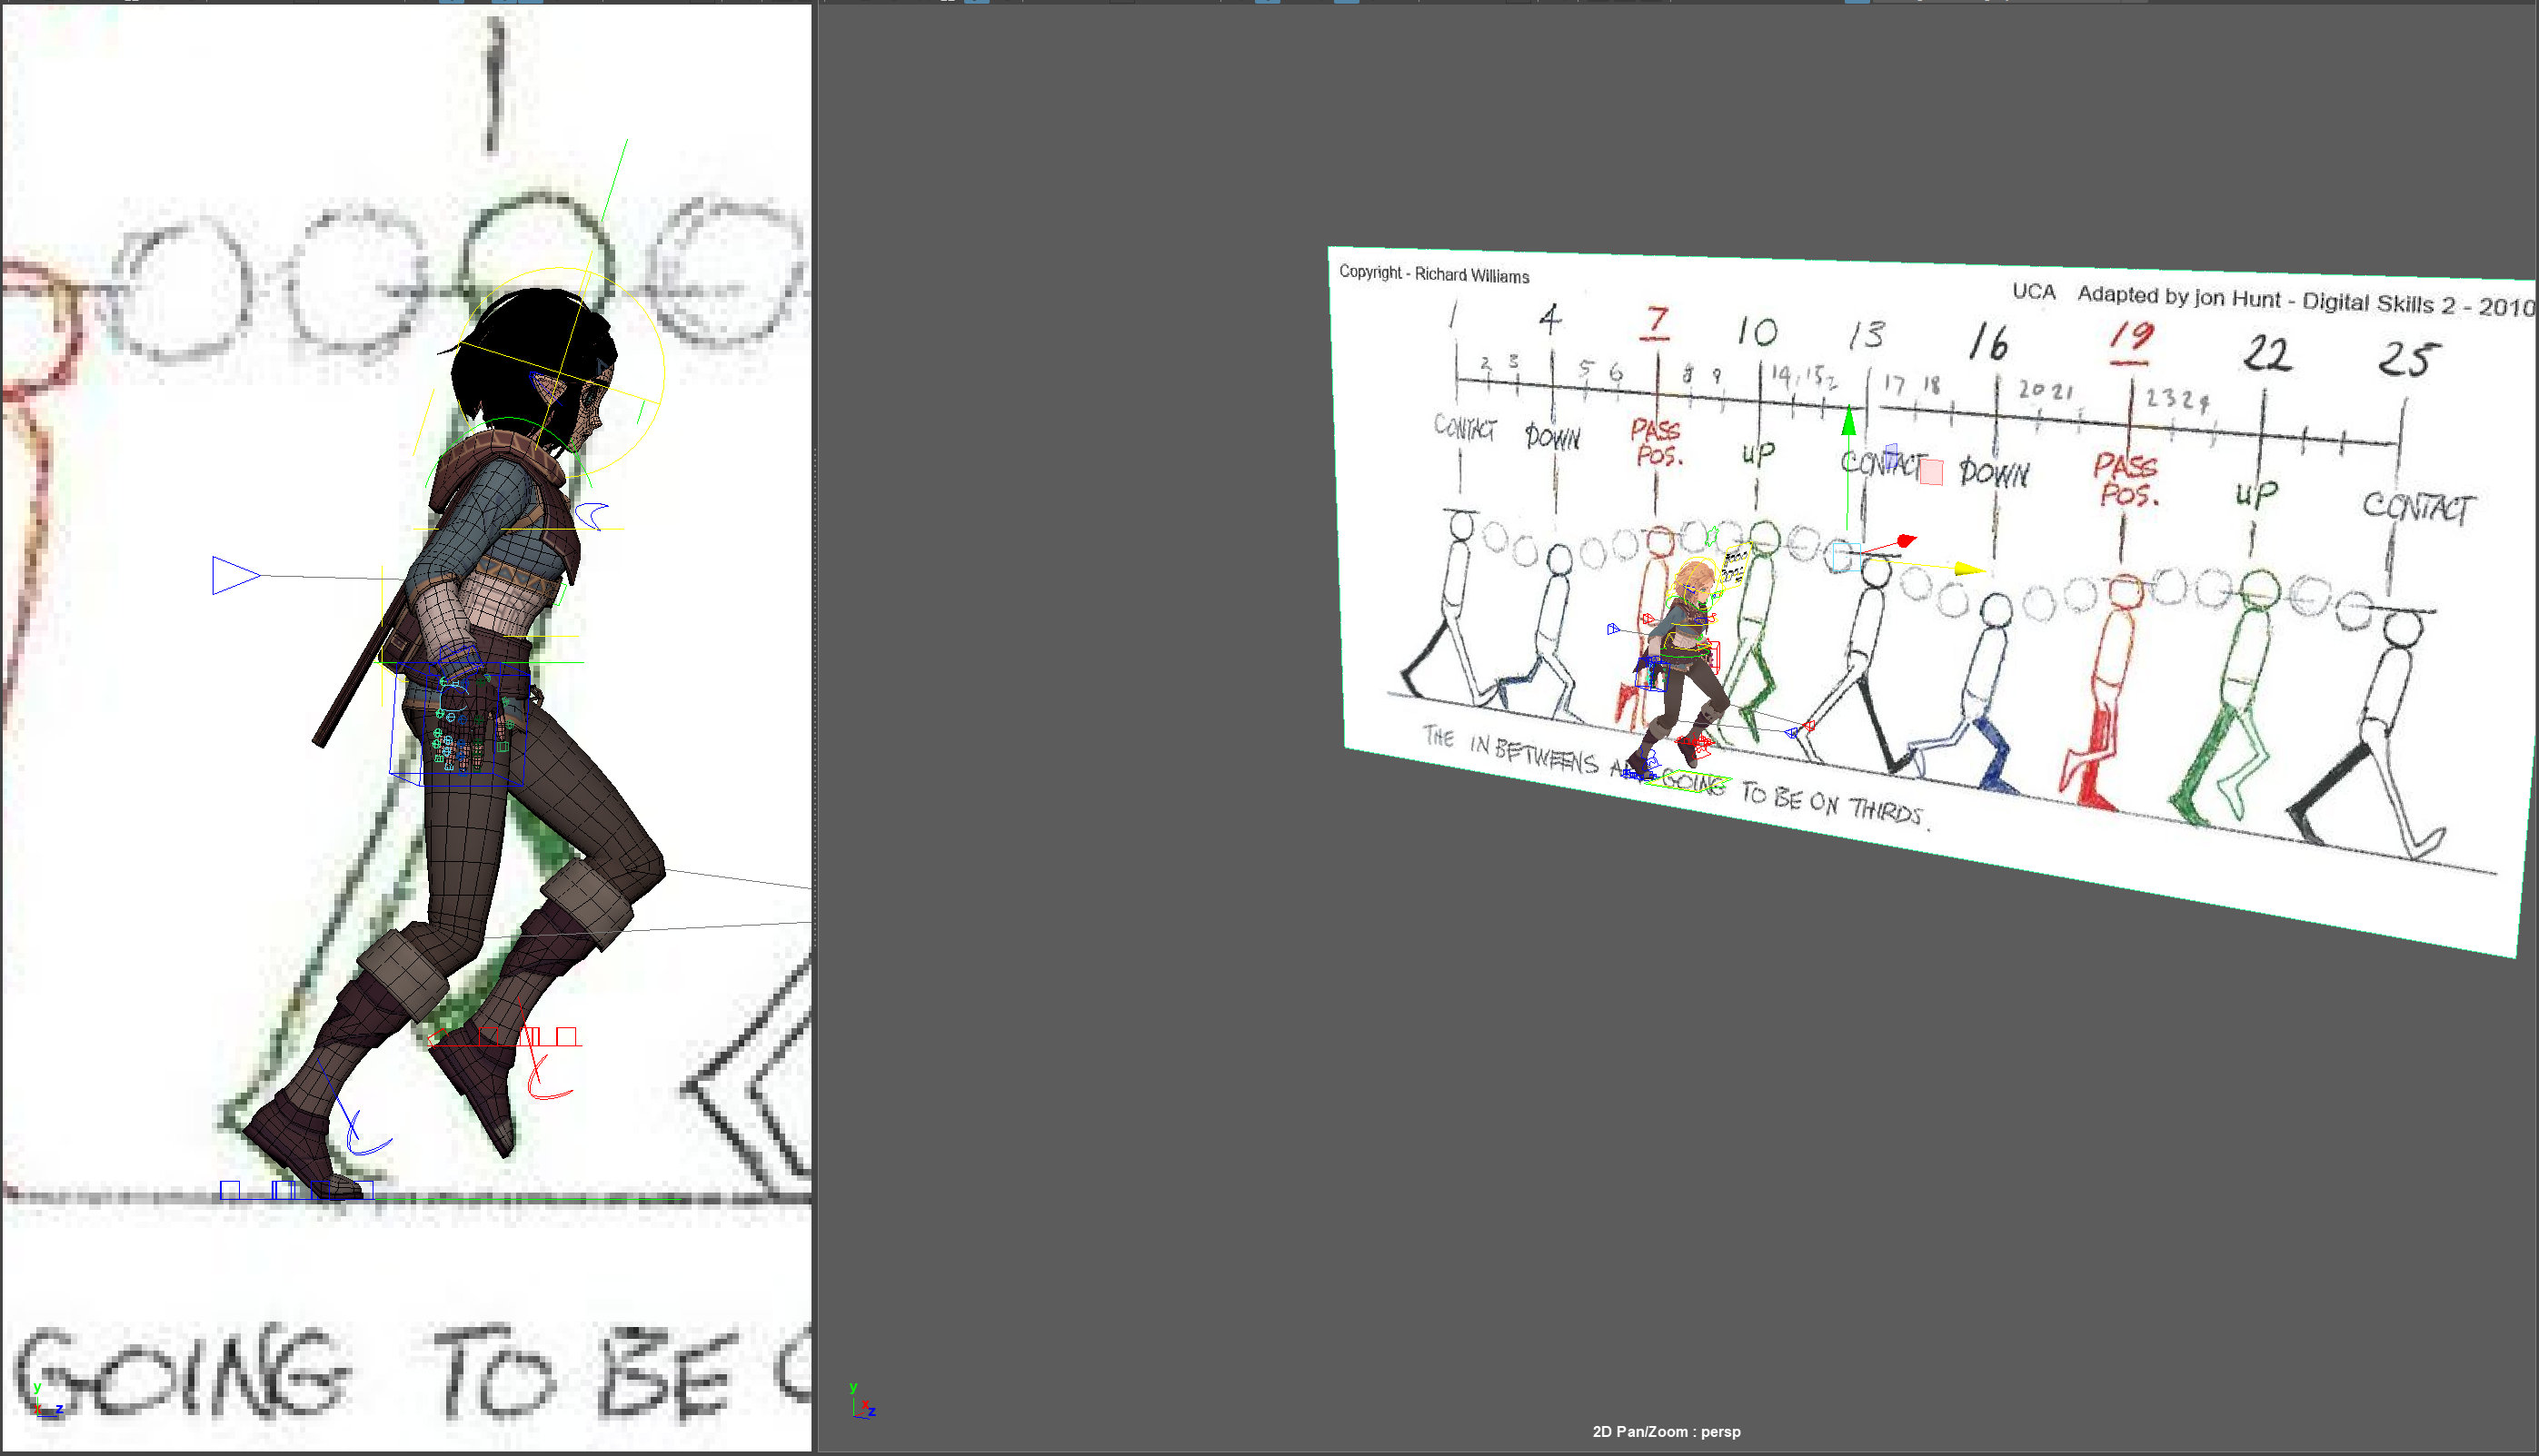Click the pink plane handle by CONTACT text

pyautogui.click(x=1932, y=472)
